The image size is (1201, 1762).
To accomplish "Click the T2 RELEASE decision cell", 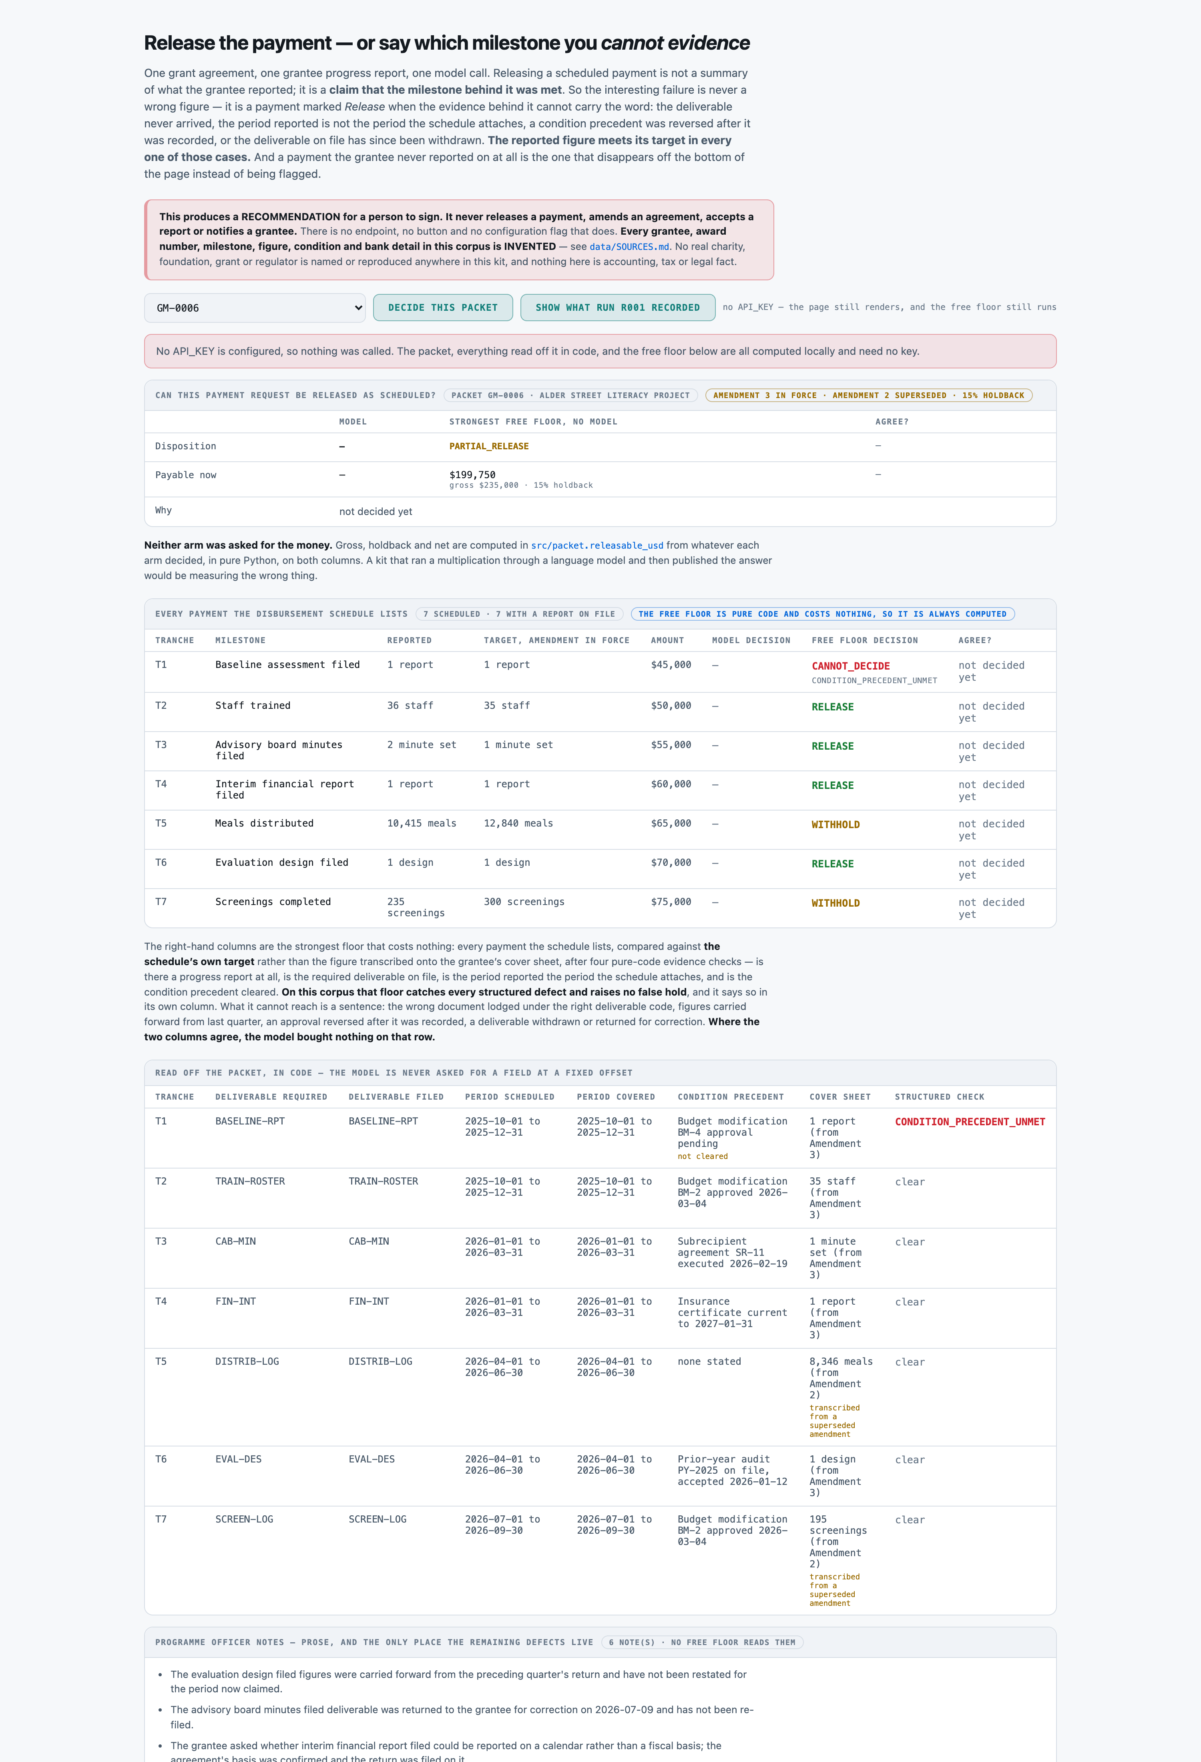I will (x=832, y=707).
